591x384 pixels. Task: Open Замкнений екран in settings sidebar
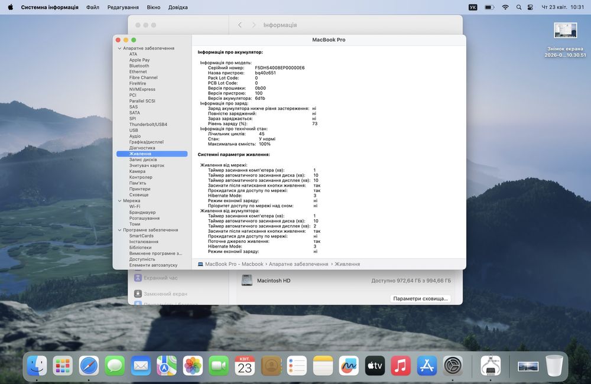(x=161, y=294)
